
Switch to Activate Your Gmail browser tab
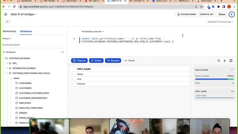click(139, 1)
